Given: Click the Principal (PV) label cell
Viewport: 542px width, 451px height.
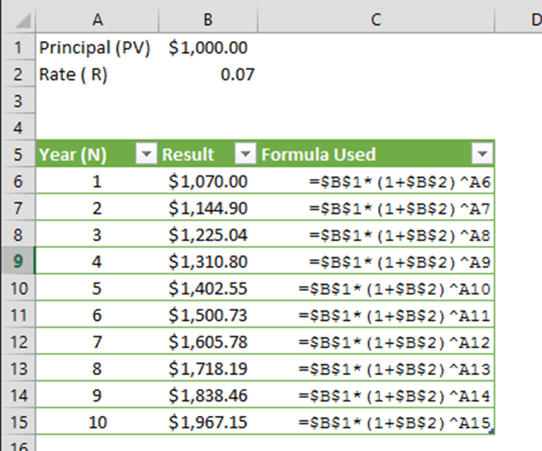Looking at the screenshot, I should pos(97,48).
